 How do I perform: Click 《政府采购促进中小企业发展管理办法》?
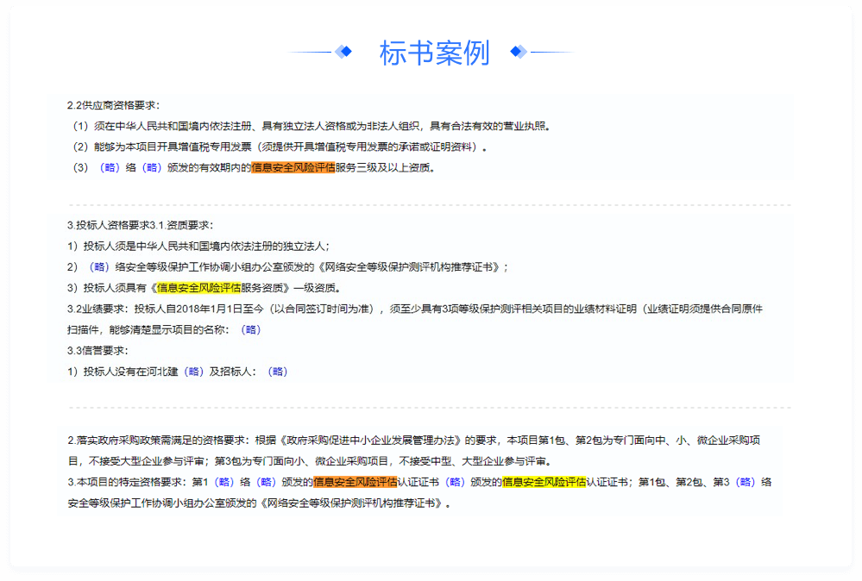coord(370,440)
